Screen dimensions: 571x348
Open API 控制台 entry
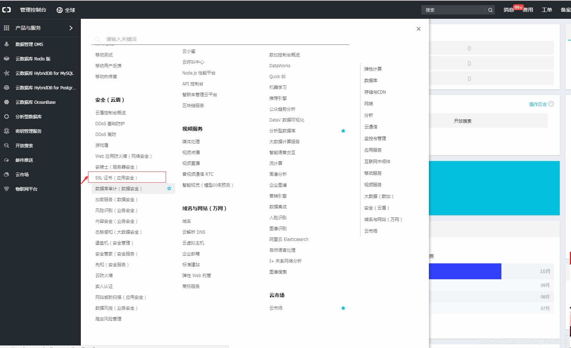coord(193,84)
